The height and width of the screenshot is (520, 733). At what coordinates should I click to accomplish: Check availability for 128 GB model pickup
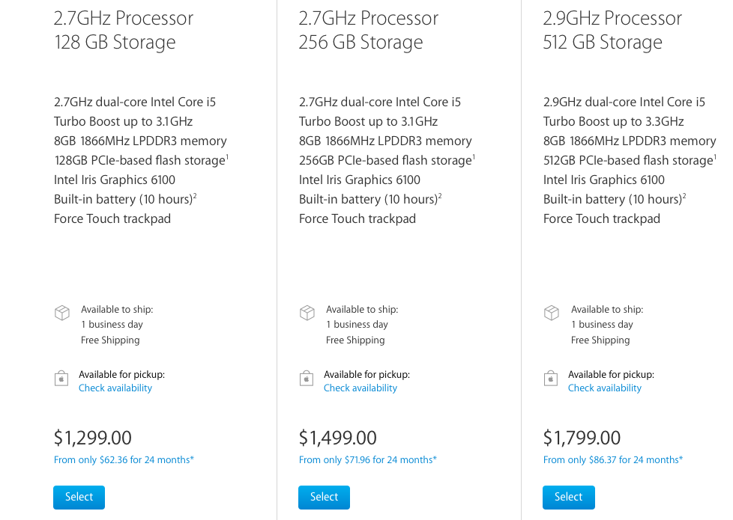pyautogui.click(x=115, y=388)
